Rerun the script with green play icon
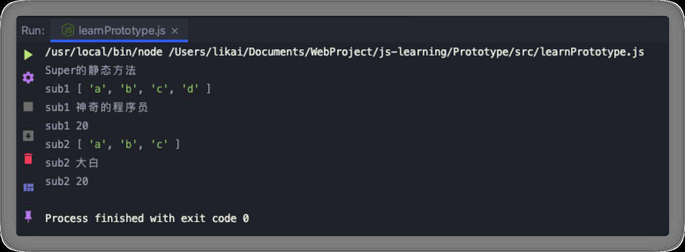The width and height of the screenshot is (685, 252). pyautogui.click(x=28, y=55)
